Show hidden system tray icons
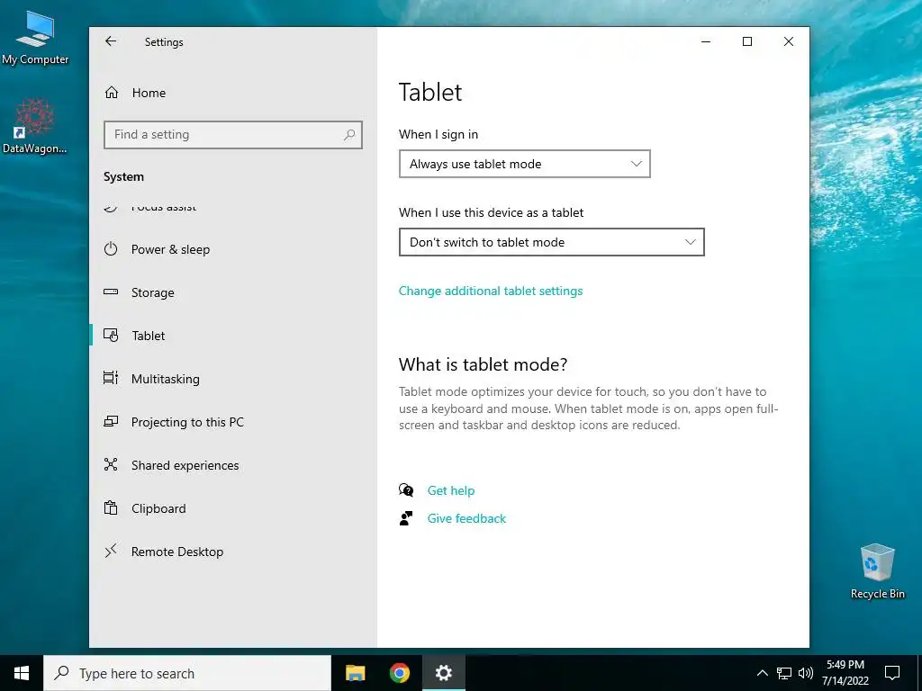The height and width of the screenshot is (691, 922). pyautogui.click(x=762, y=673)
